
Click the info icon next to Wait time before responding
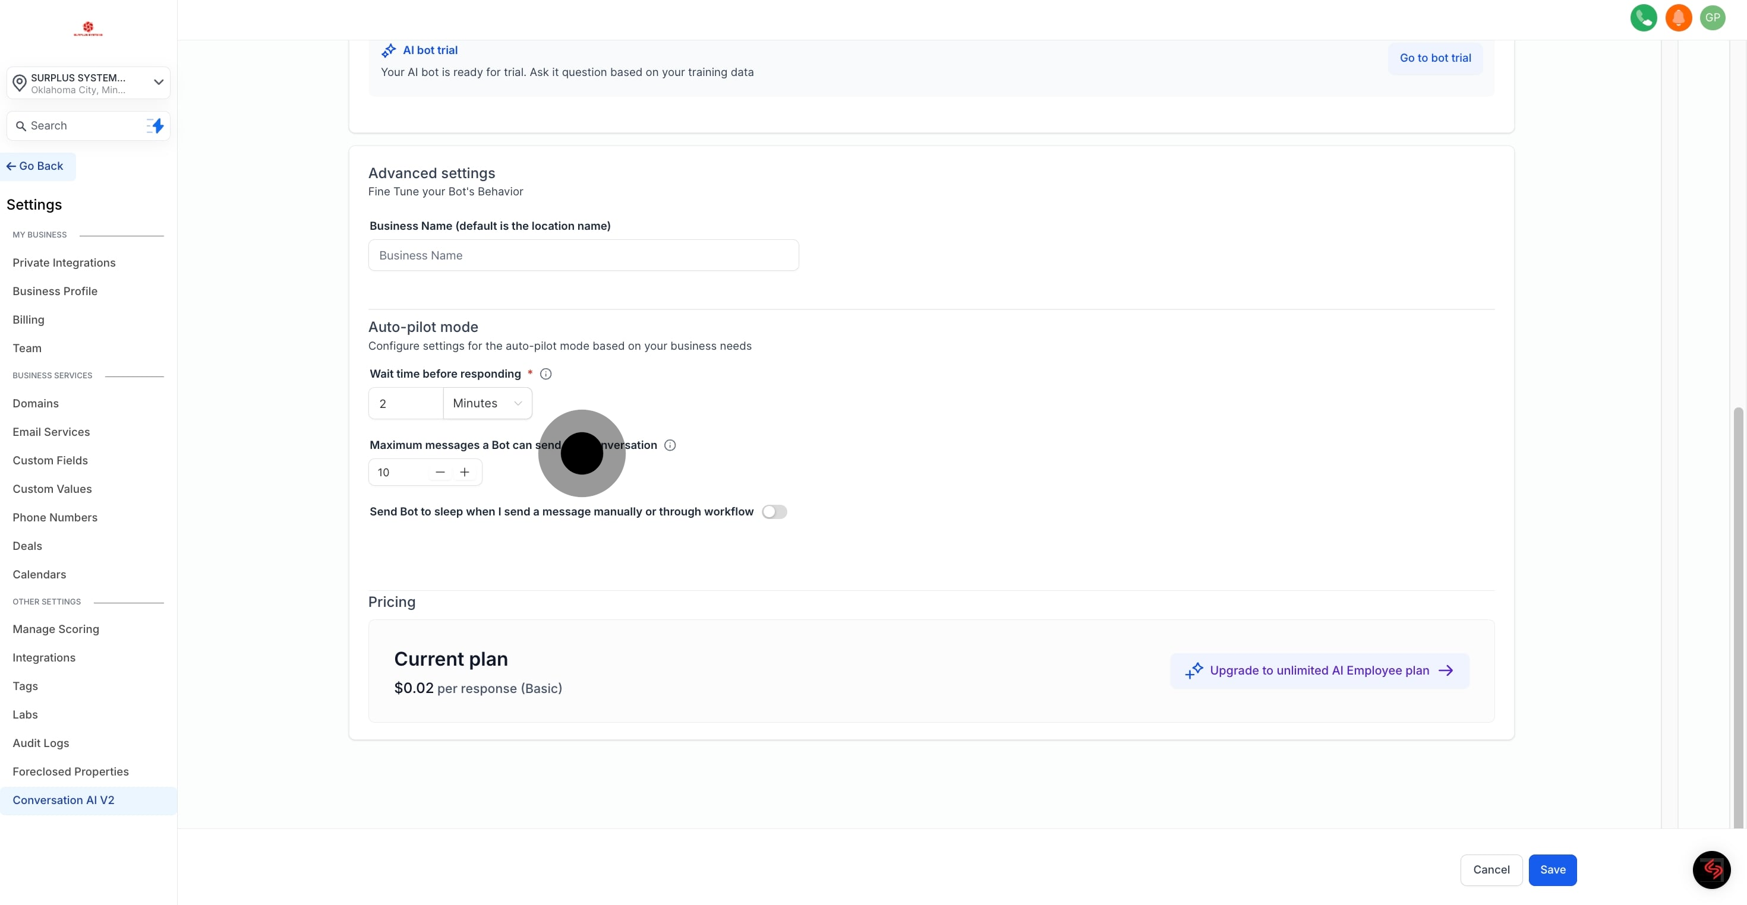tap(546, 374)
